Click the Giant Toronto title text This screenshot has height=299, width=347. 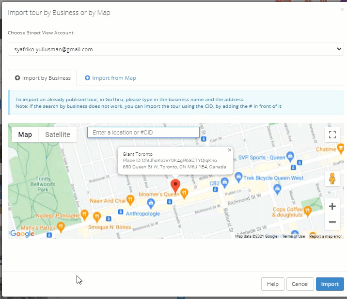(138, 154)
